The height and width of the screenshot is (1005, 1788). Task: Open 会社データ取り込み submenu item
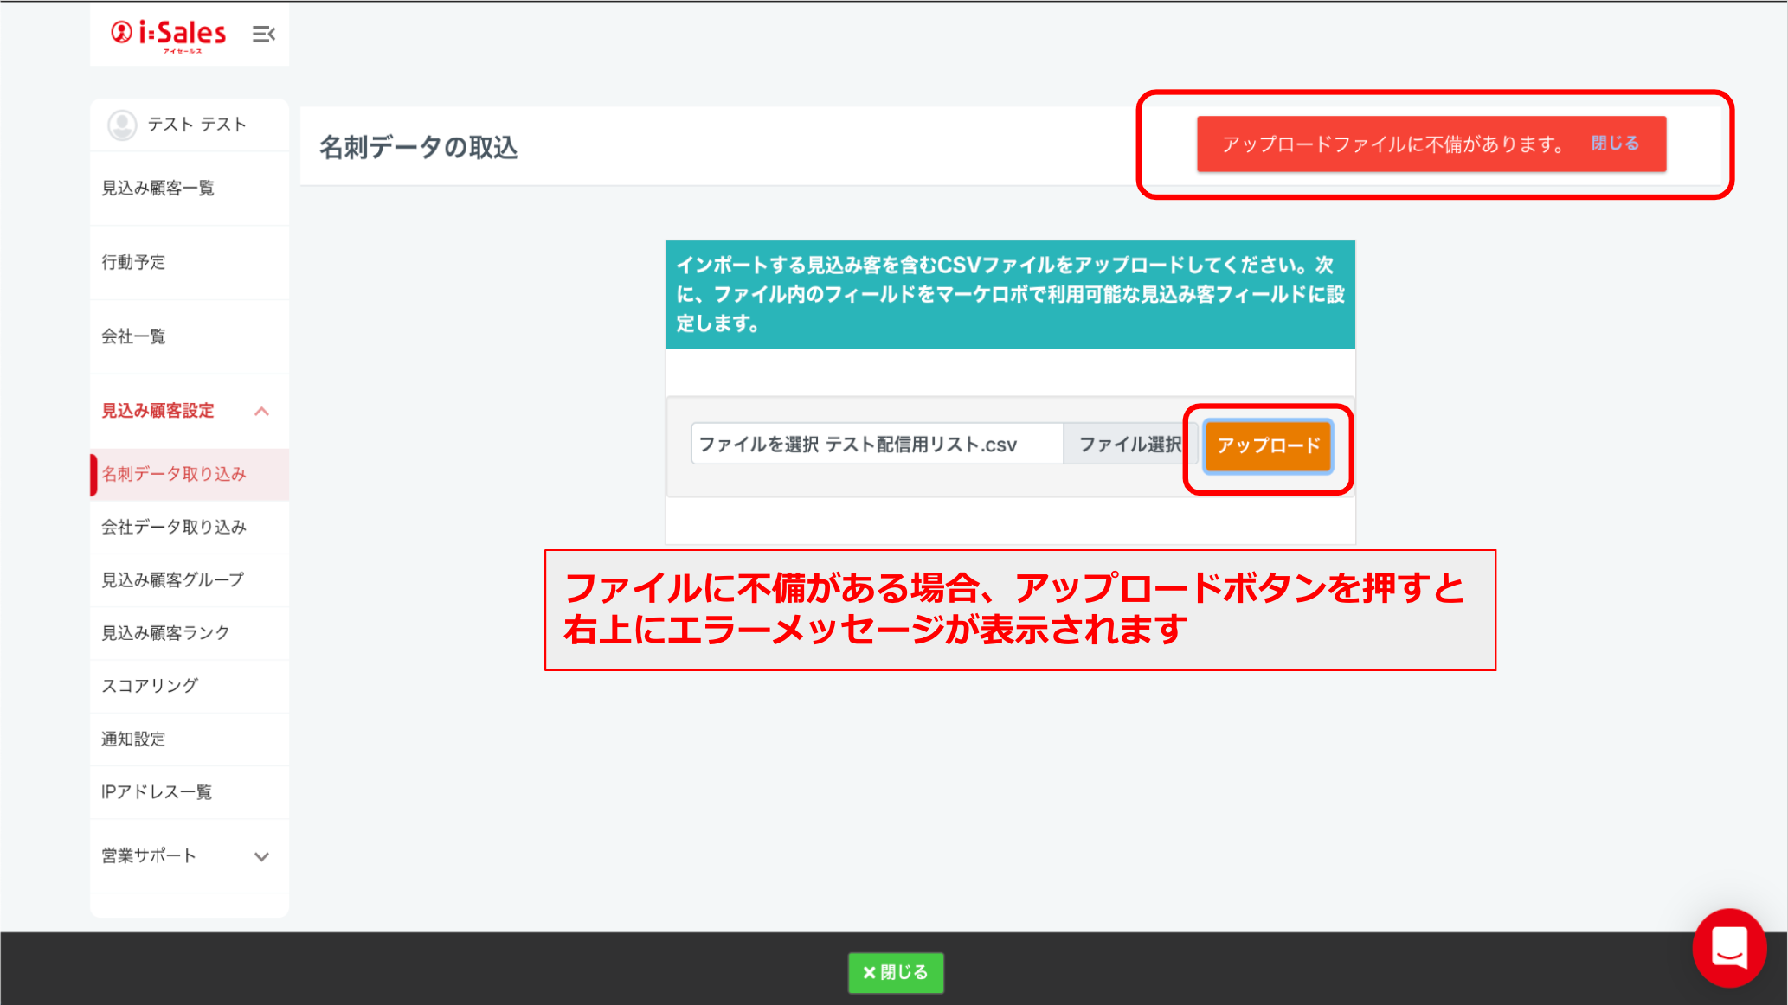point(175,527)
